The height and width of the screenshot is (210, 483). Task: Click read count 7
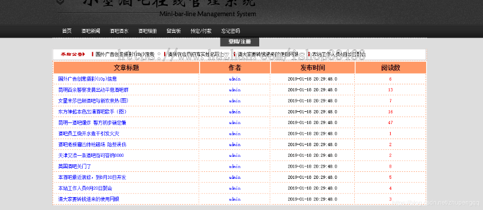tap(390, 101)
